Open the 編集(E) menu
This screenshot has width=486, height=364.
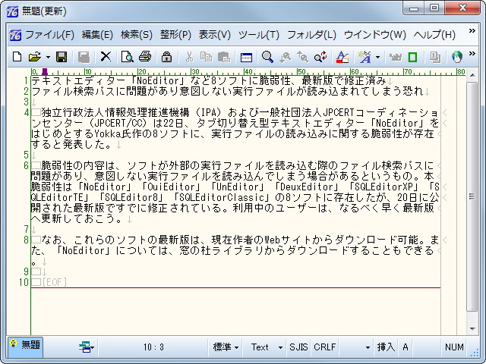click(x=97, y=35)
